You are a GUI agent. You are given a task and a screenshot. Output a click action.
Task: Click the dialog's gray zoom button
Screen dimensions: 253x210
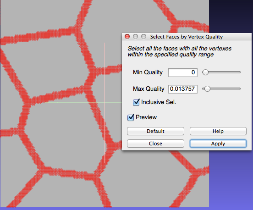coord(143,37)
